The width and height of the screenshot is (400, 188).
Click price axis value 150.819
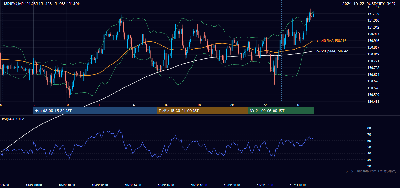pyautogui.click(x=373, y=54)
